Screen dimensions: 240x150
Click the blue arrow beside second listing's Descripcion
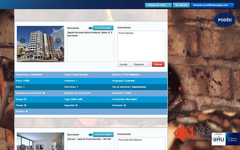click(90, 134)
